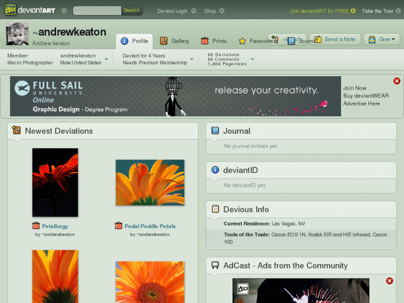Click the print basket icon beside Petallurgy
This screenshot has height=303, width=404.
tap(36, 226)
